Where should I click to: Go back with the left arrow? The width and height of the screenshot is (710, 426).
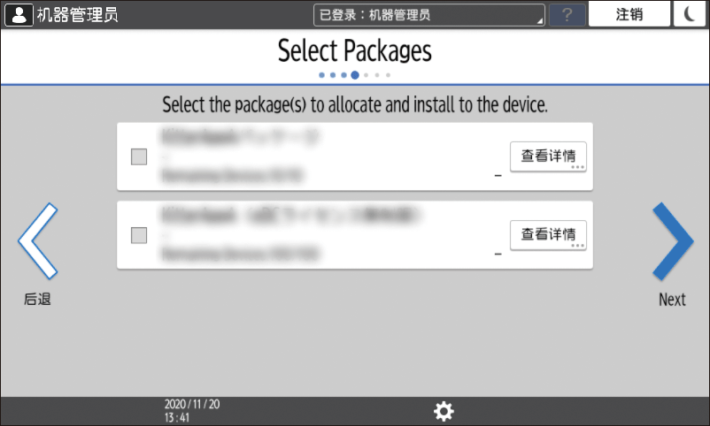click(x=37, y=240)
